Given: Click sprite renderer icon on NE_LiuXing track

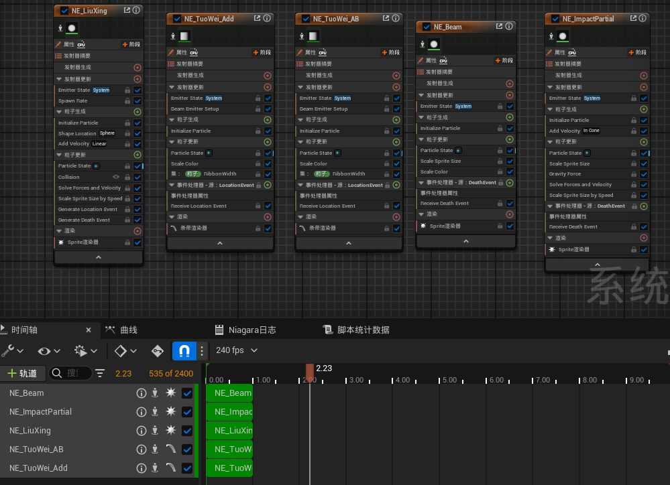Looking at the screenshot, I should point(171,430).
